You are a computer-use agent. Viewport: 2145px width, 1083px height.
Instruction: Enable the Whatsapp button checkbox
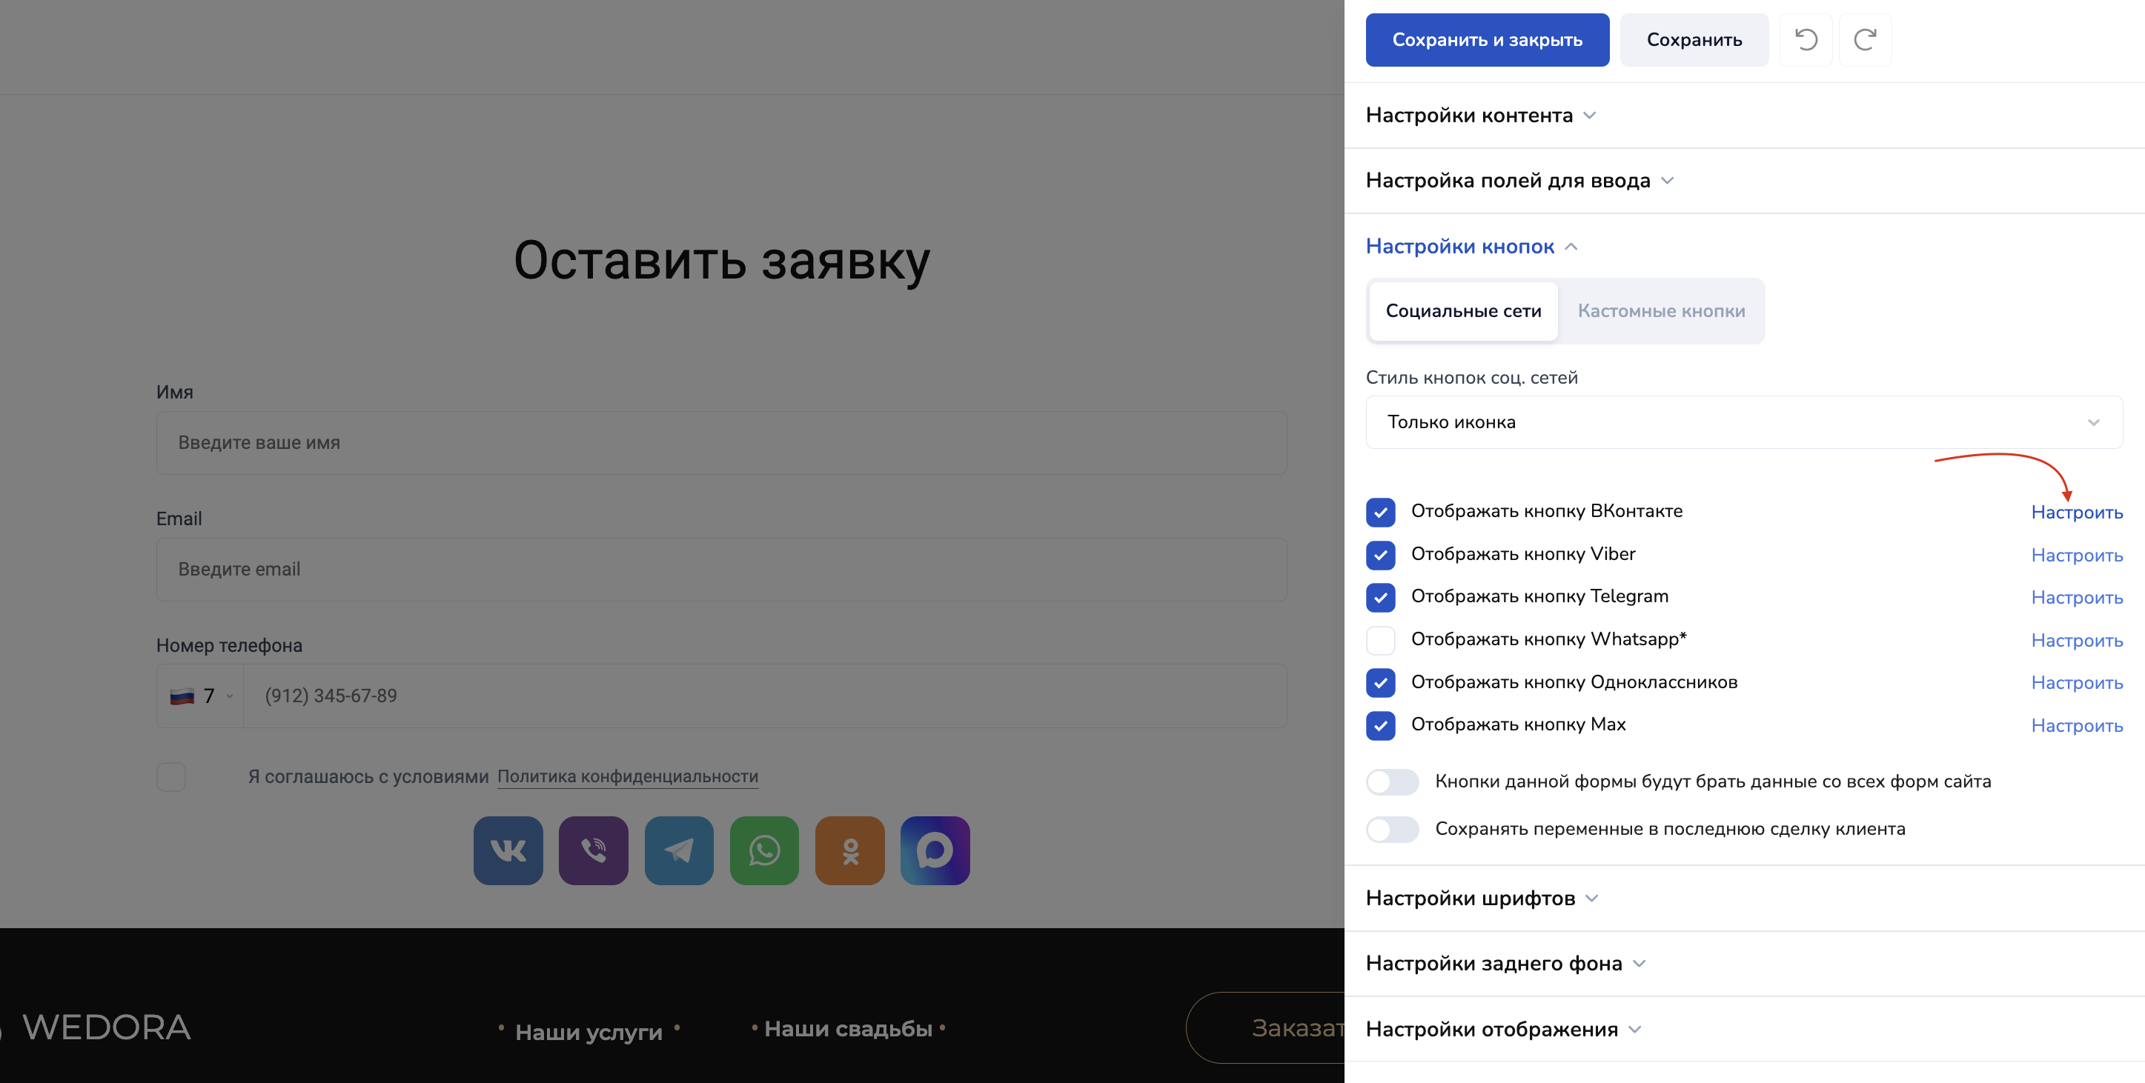point(1380,640)
